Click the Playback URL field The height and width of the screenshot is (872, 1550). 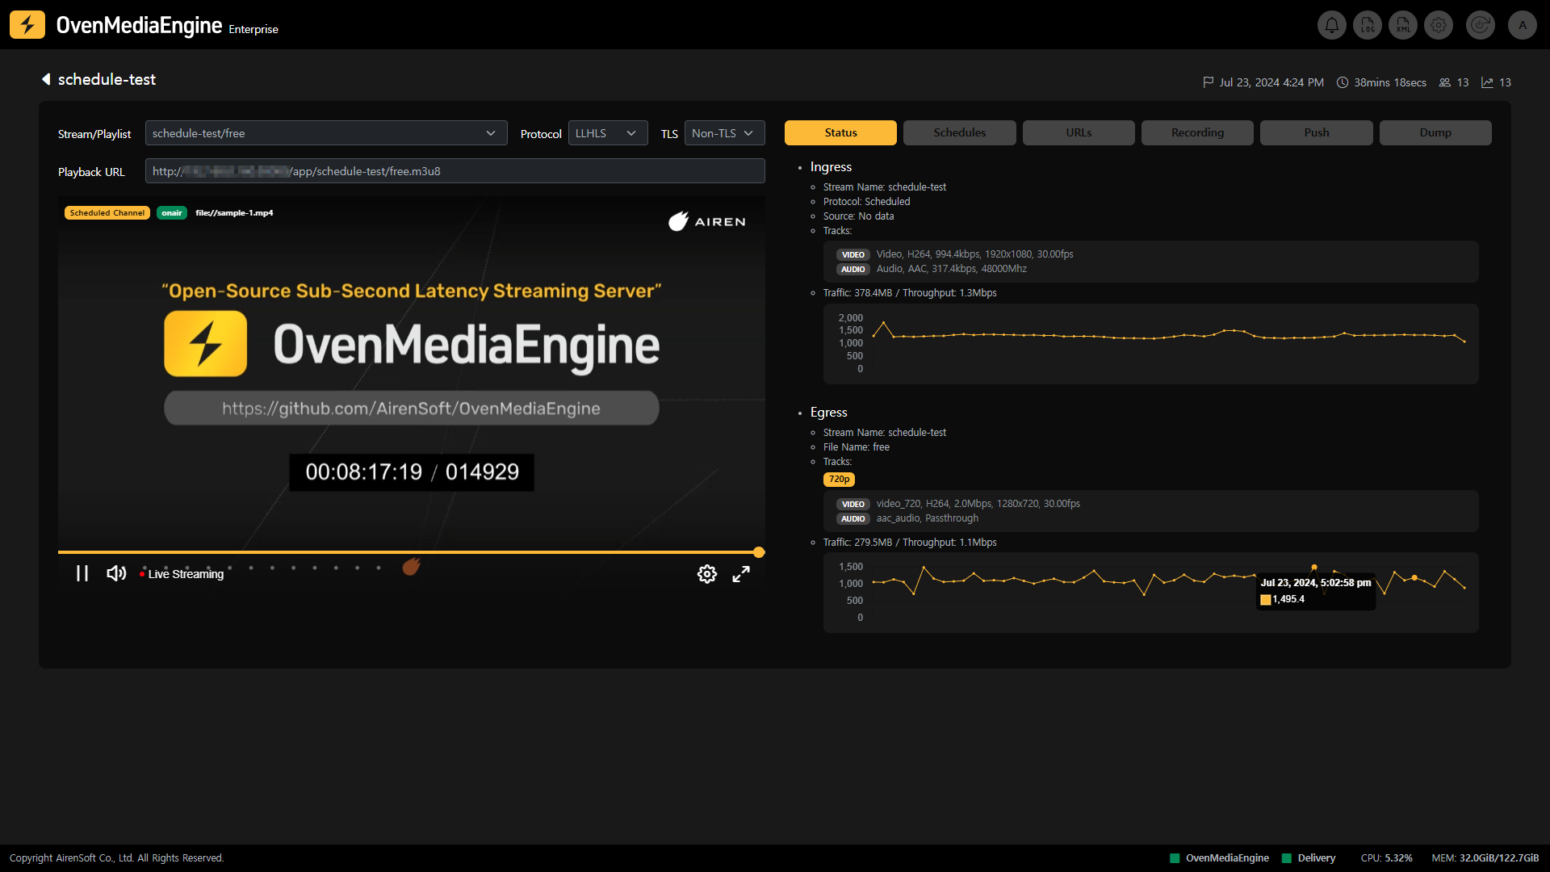point(455,171)
